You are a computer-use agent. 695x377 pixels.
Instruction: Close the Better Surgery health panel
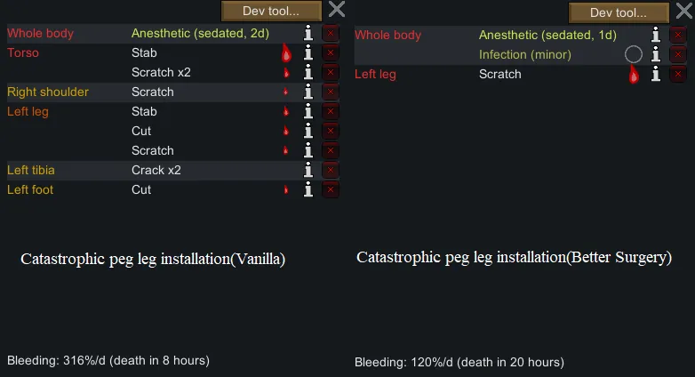pos(684,12)
